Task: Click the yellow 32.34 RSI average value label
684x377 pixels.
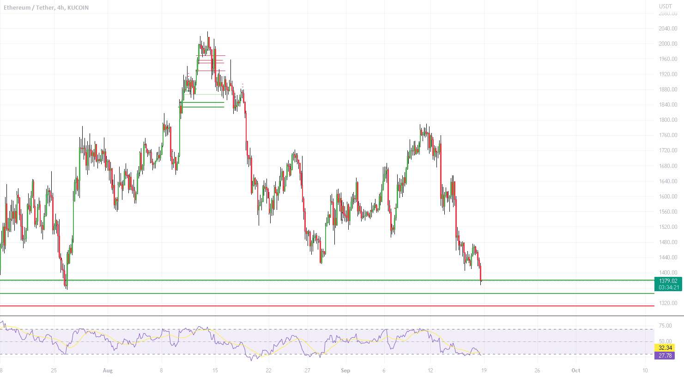Action: coord(665,348)
